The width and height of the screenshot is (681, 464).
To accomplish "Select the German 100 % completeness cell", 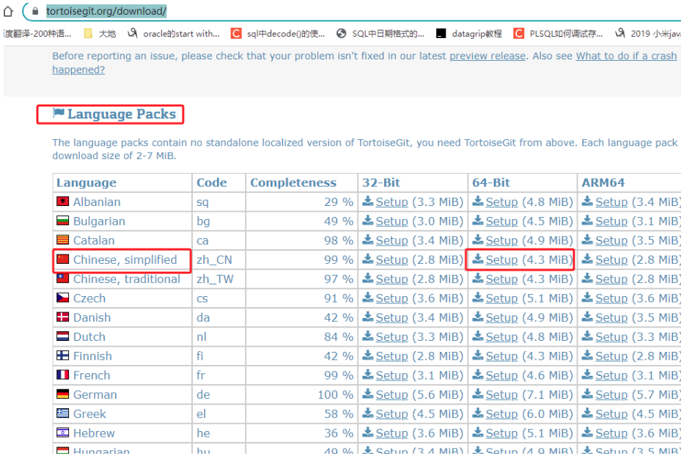I will [302, 394].
